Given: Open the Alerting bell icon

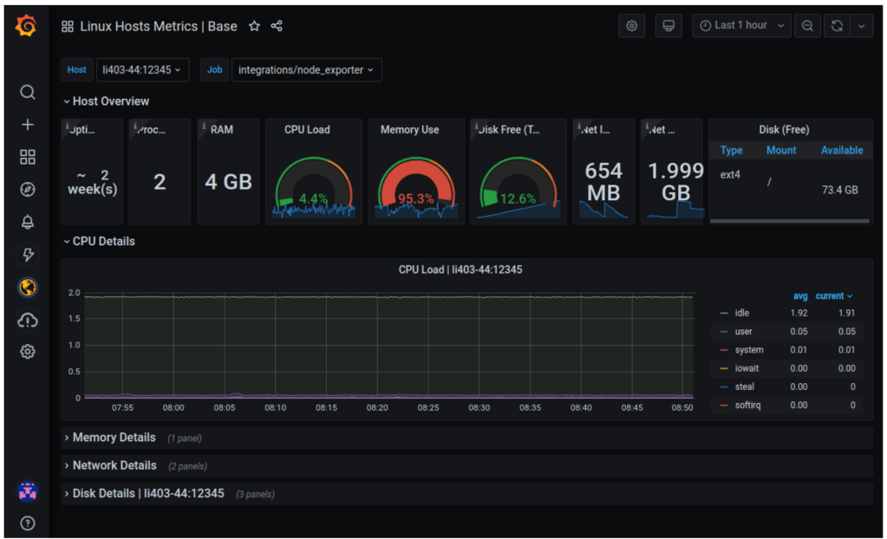Looking at the screenshot, I should (28, 222).
